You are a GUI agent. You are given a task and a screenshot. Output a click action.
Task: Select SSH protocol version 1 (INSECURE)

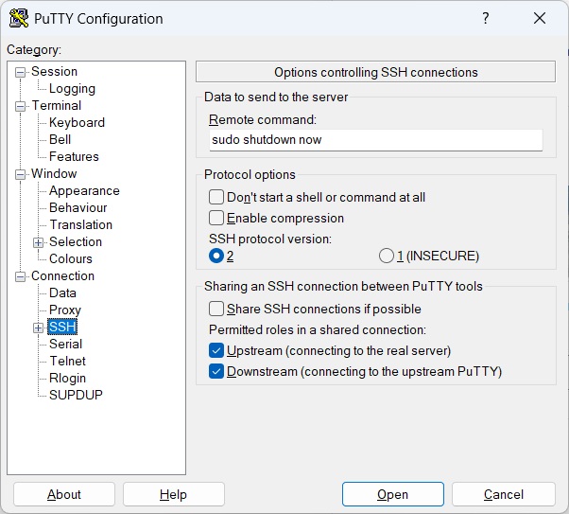[x=386, y=256]
